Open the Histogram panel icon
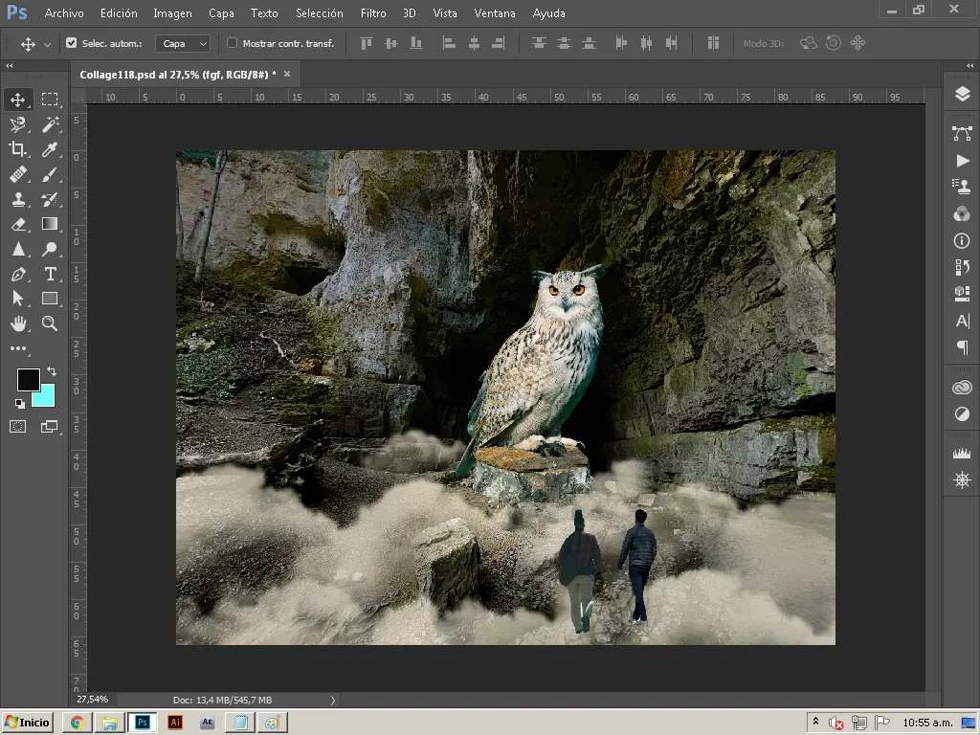Viewport: 980px width, 735px height. coord(962,453)
